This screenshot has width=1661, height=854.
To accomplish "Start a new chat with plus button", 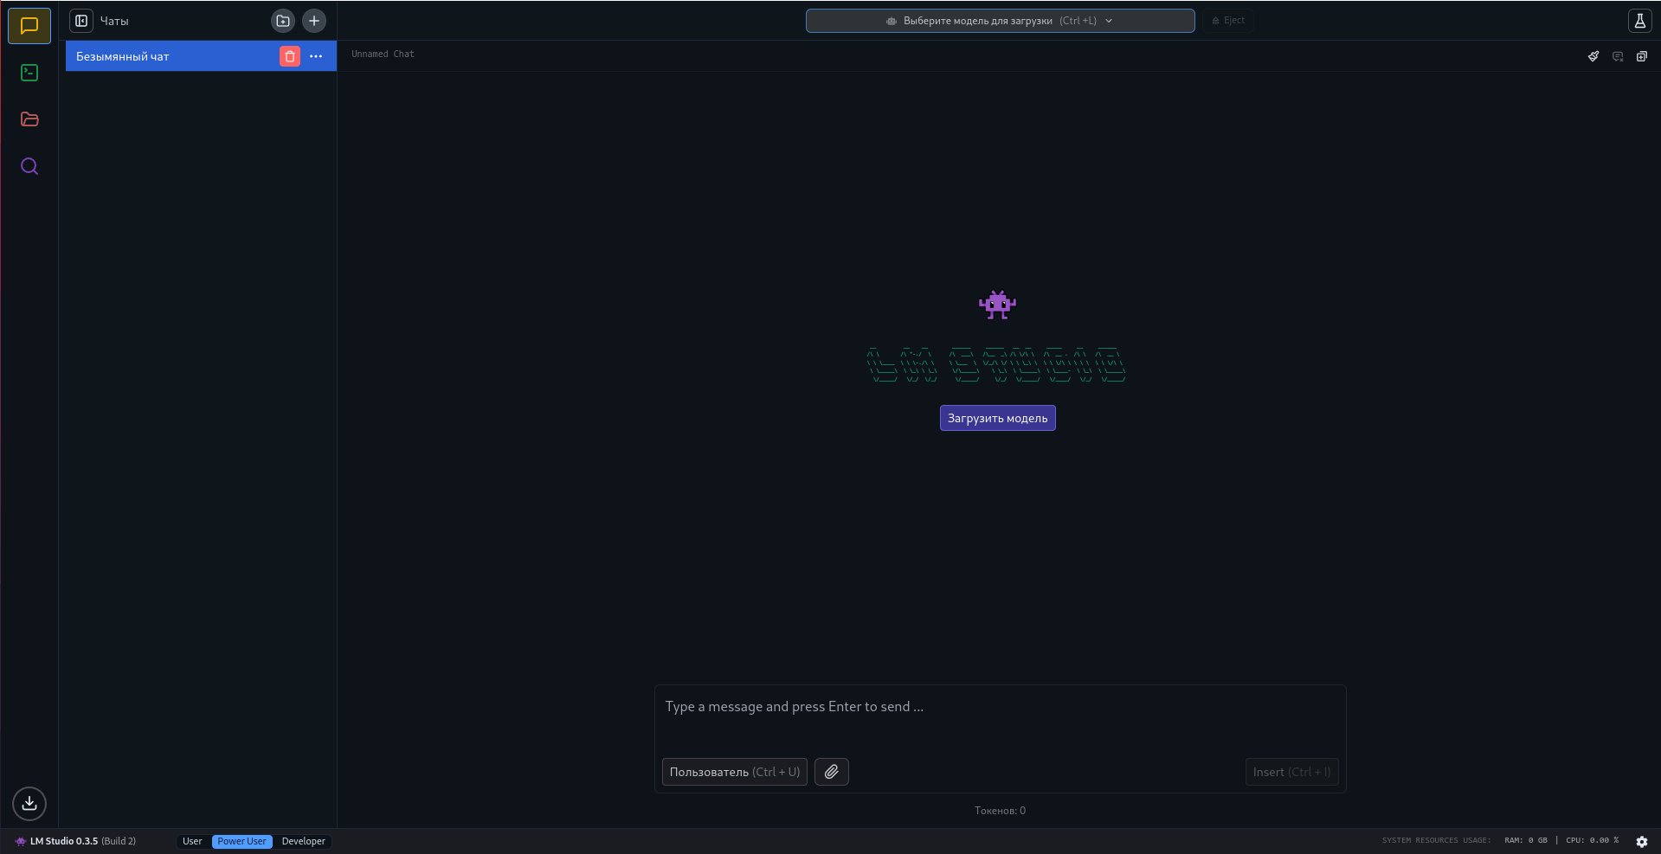I will 314,21.
